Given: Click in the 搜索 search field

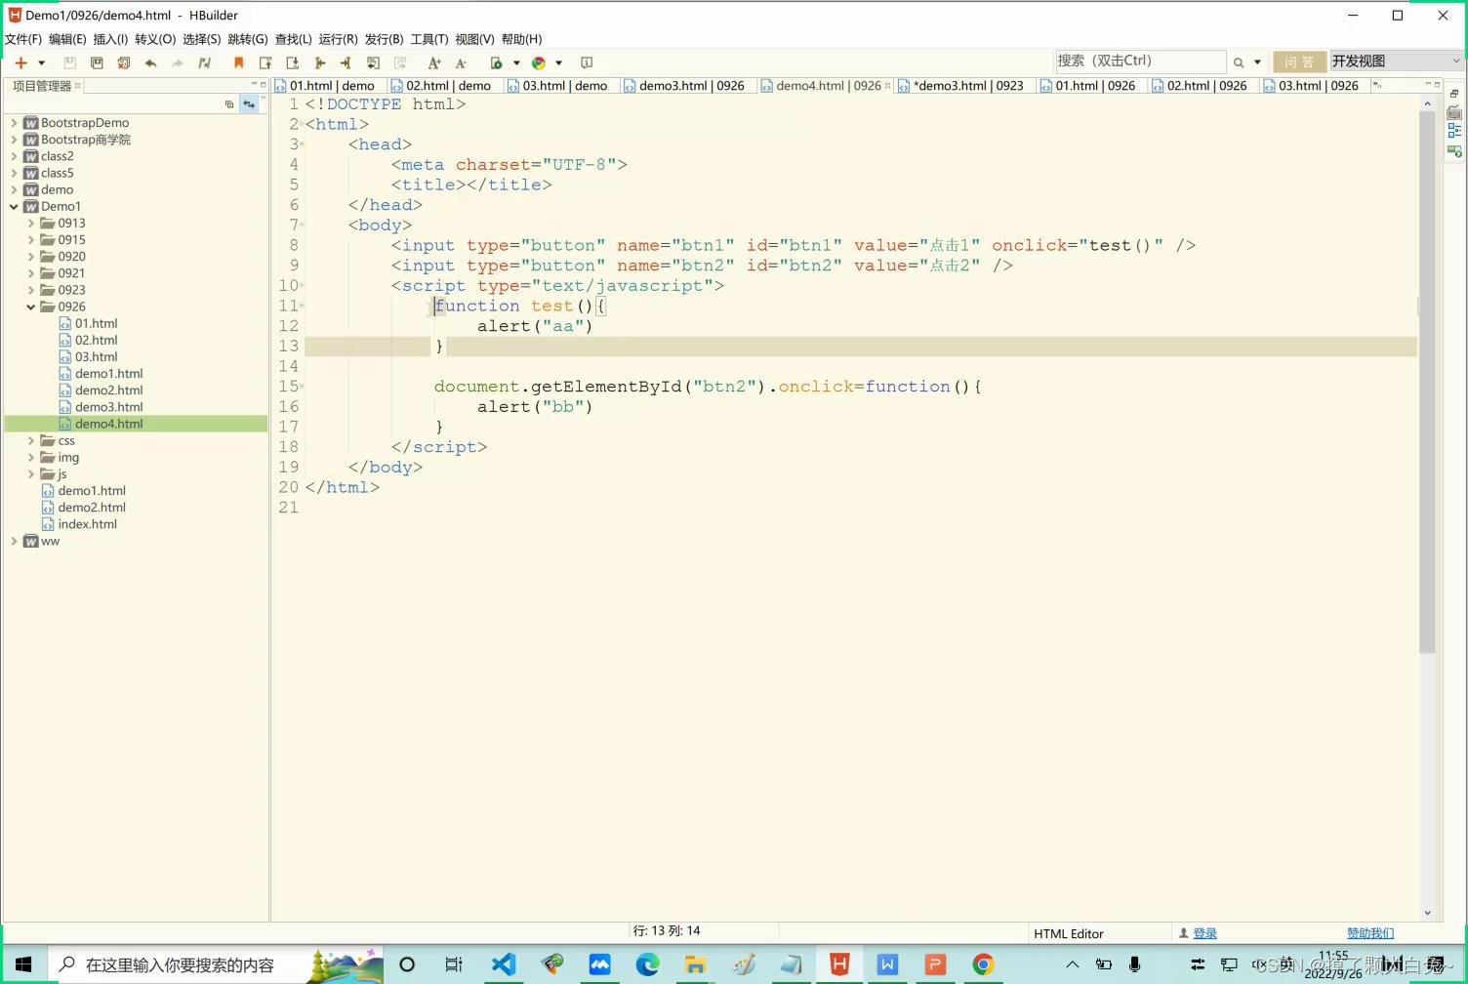Looking at the screenshot, I should point(1140,61).
